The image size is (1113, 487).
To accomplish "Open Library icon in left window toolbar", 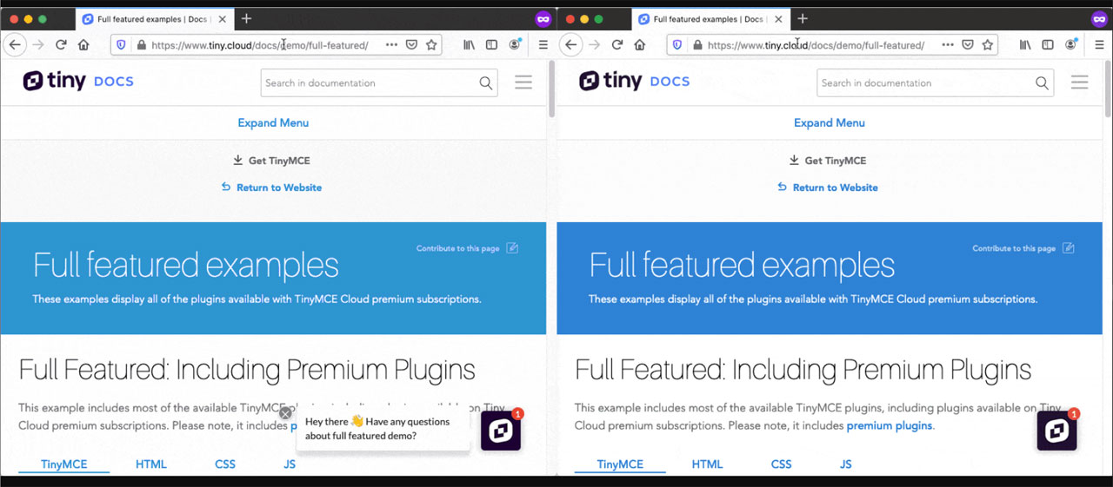I will pos(469,45).
